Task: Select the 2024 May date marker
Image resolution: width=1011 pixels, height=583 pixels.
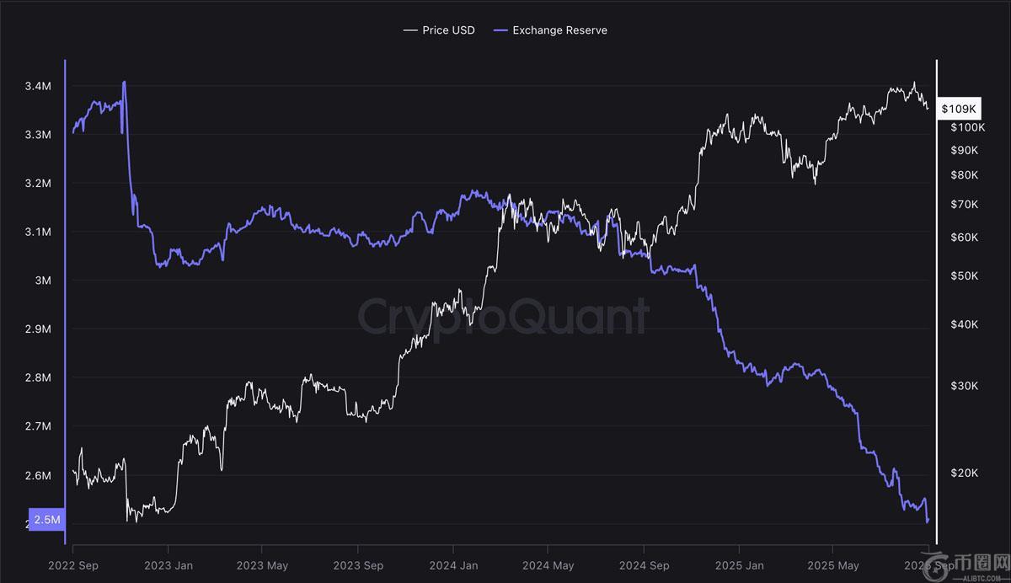Action: [x=548, y=566]
